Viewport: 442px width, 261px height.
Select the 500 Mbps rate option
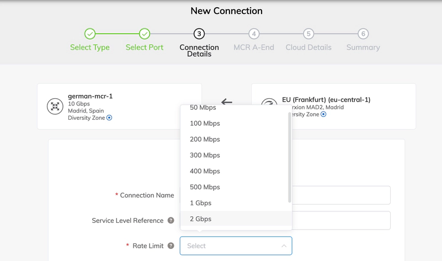(x=205, y=187)
